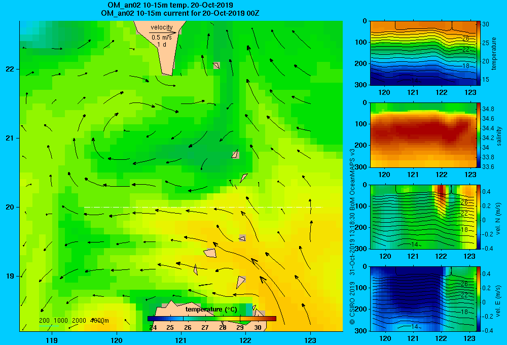Click the "0.5 m/s" velocity scale text
The height and width of the screenshot is (345, 507).
tap(162, 38)
